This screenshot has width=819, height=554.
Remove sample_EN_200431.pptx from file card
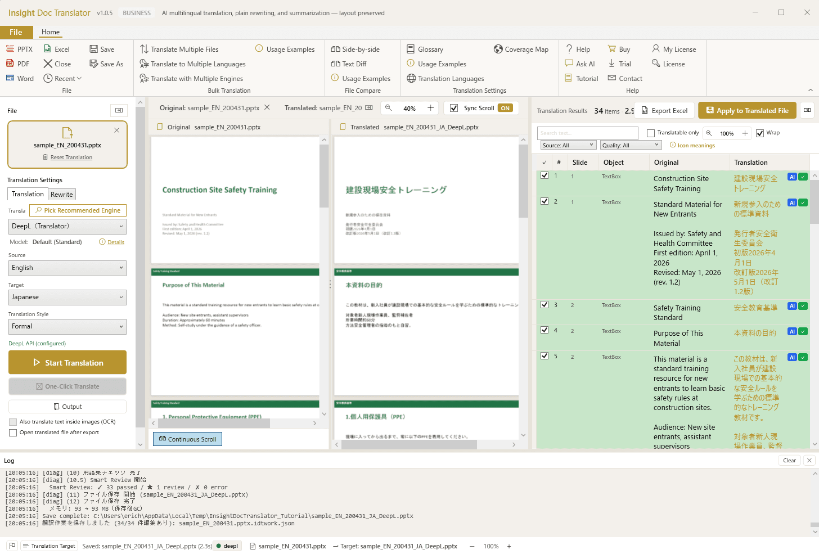coord(116,130)
